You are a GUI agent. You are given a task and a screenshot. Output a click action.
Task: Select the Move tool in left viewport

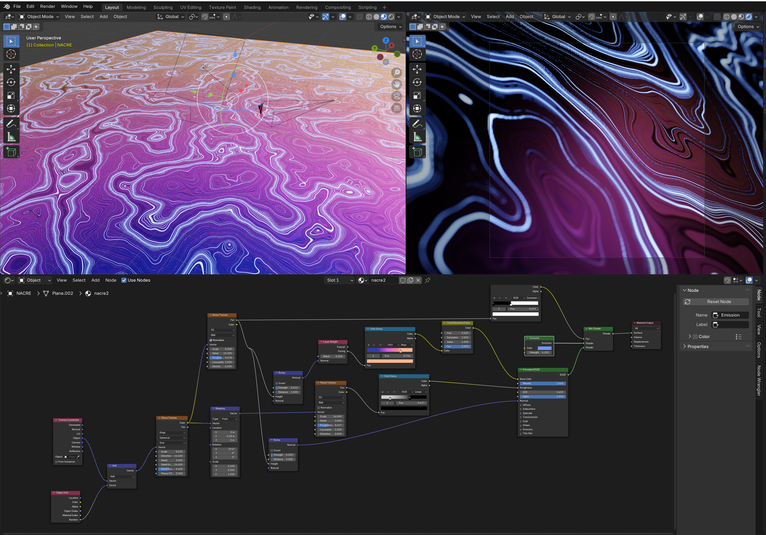11,69
